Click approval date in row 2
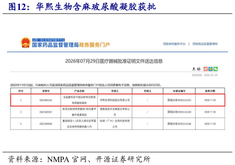This screenshot has width=235, height=165. (x=210, y=112)
